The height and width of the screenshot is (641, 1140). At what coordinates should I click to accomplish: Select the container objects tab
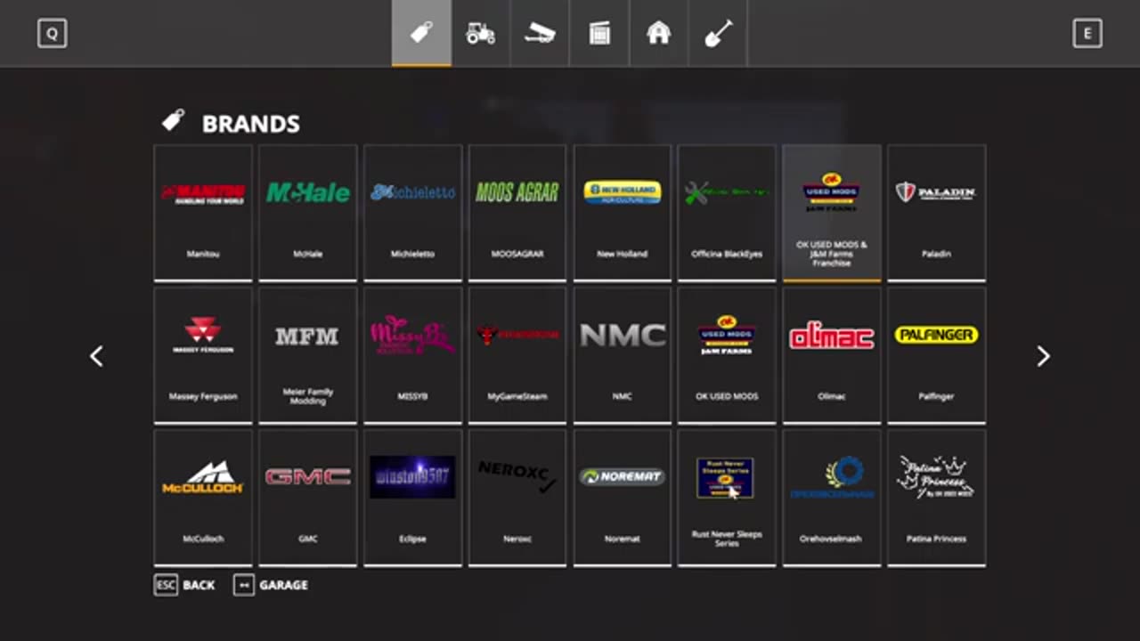tap(599, 33)
